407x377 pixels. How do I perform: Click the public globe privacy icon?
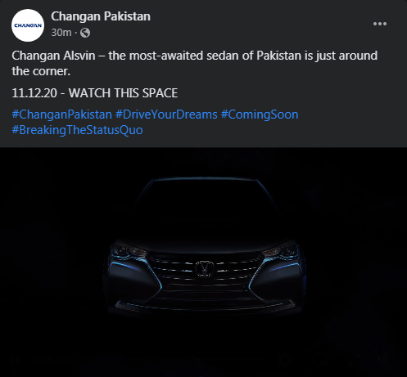(85, 33)
